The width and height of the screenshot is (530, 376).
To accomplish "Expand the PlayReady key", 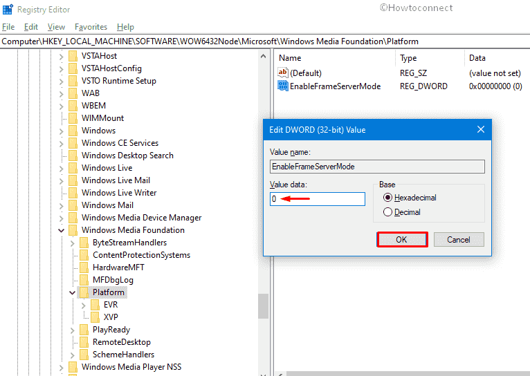I will (x=73, y=330).
